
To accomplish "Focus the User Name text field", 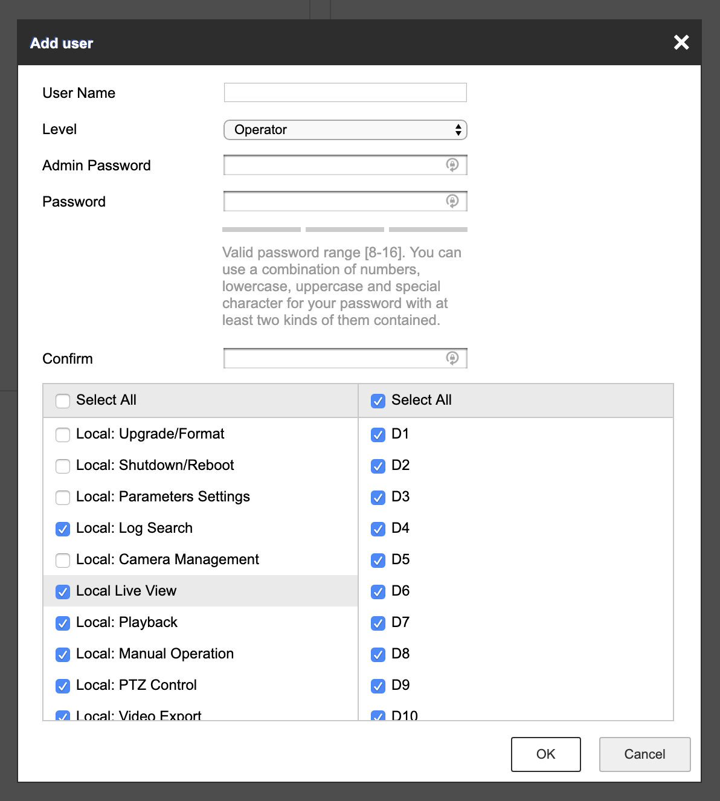I will point(345,92).
